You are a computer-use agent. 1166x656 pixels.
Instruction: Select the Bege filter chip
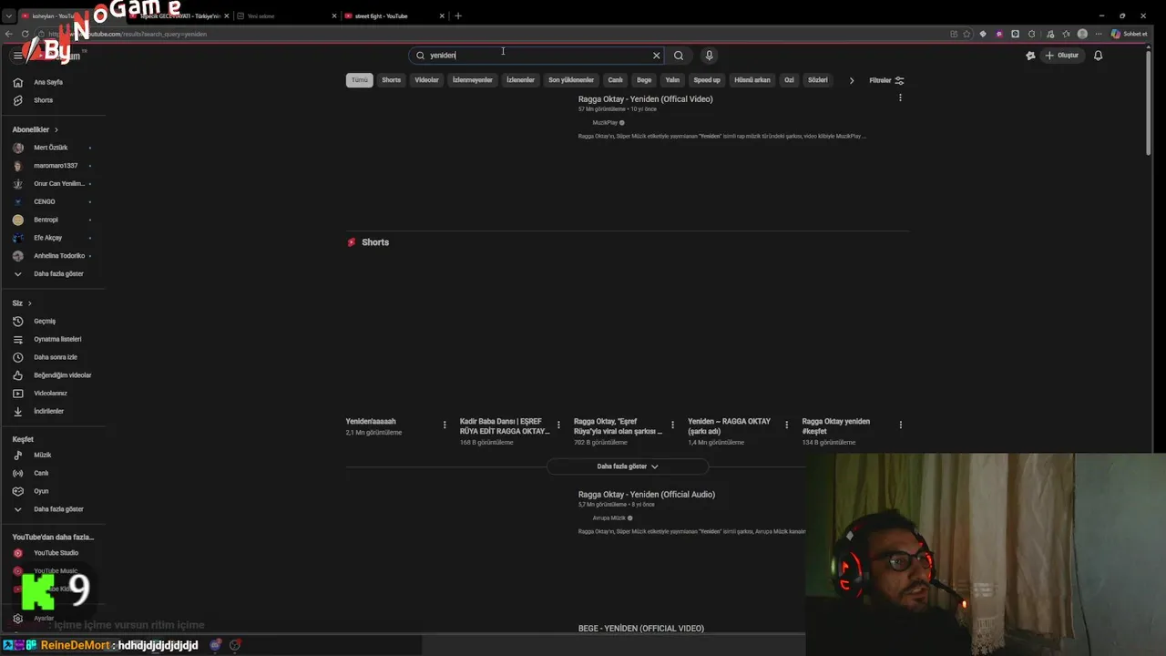click(x=644, y=80)
